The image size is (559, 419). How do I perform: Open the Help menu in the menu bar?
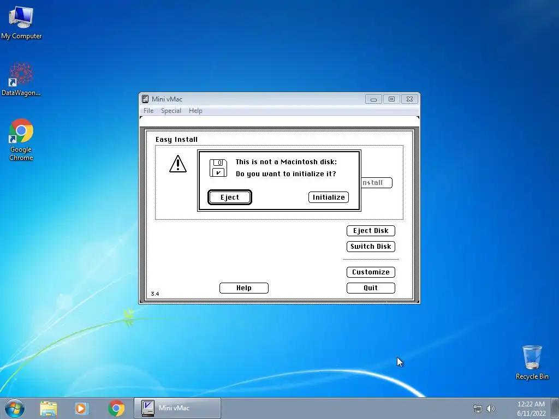(x=195, y=111)
